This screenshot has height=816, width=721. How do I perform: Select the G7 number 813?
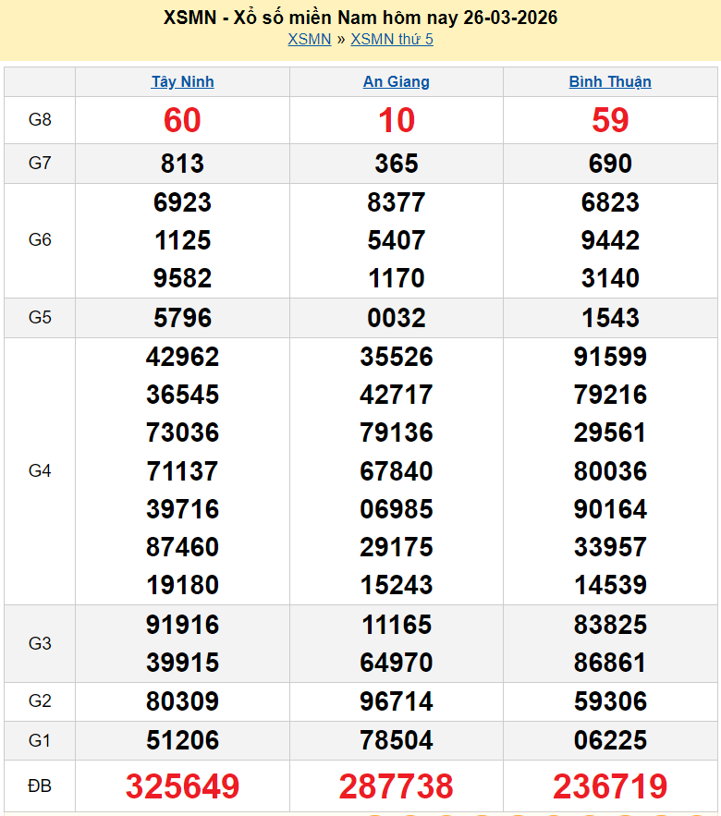[182, 164]
